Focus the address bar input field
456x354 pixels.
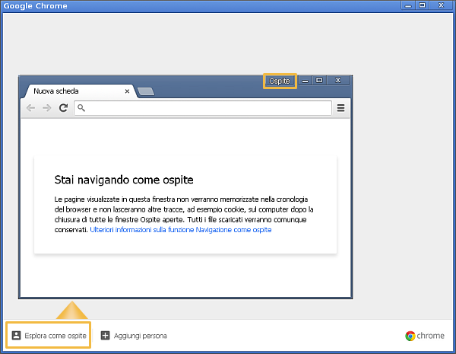(x=203, y=108)
